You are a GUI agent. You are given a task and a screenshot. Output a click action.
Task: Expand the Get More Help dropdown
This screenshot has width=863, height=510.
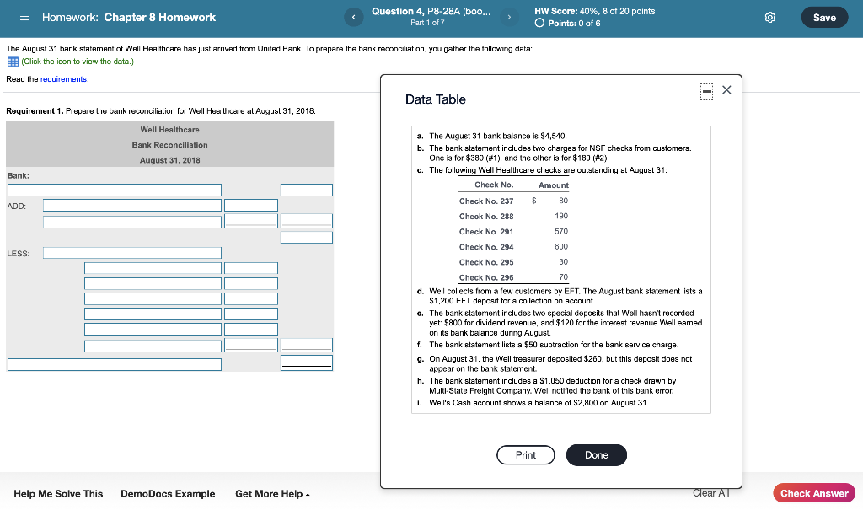271,493
